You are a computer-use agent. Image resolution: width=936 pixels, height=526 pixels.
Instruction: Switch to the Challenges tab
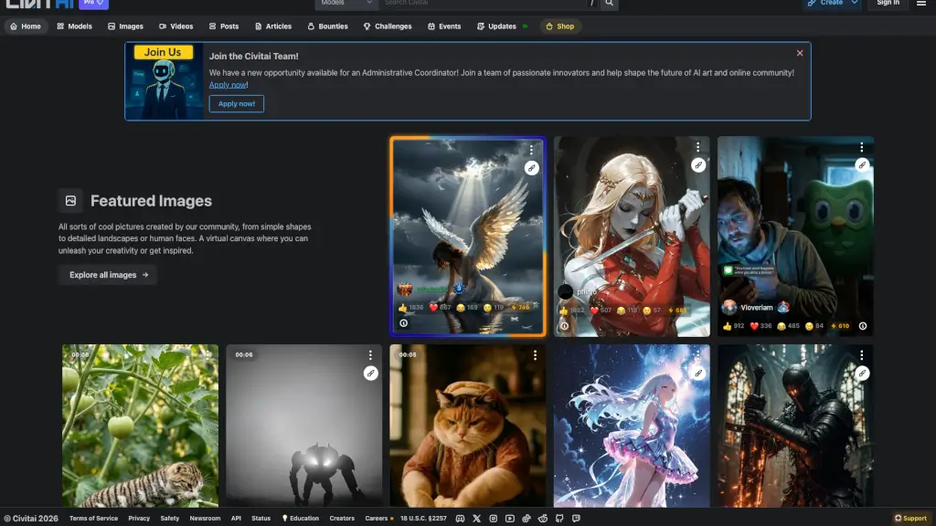387,26
